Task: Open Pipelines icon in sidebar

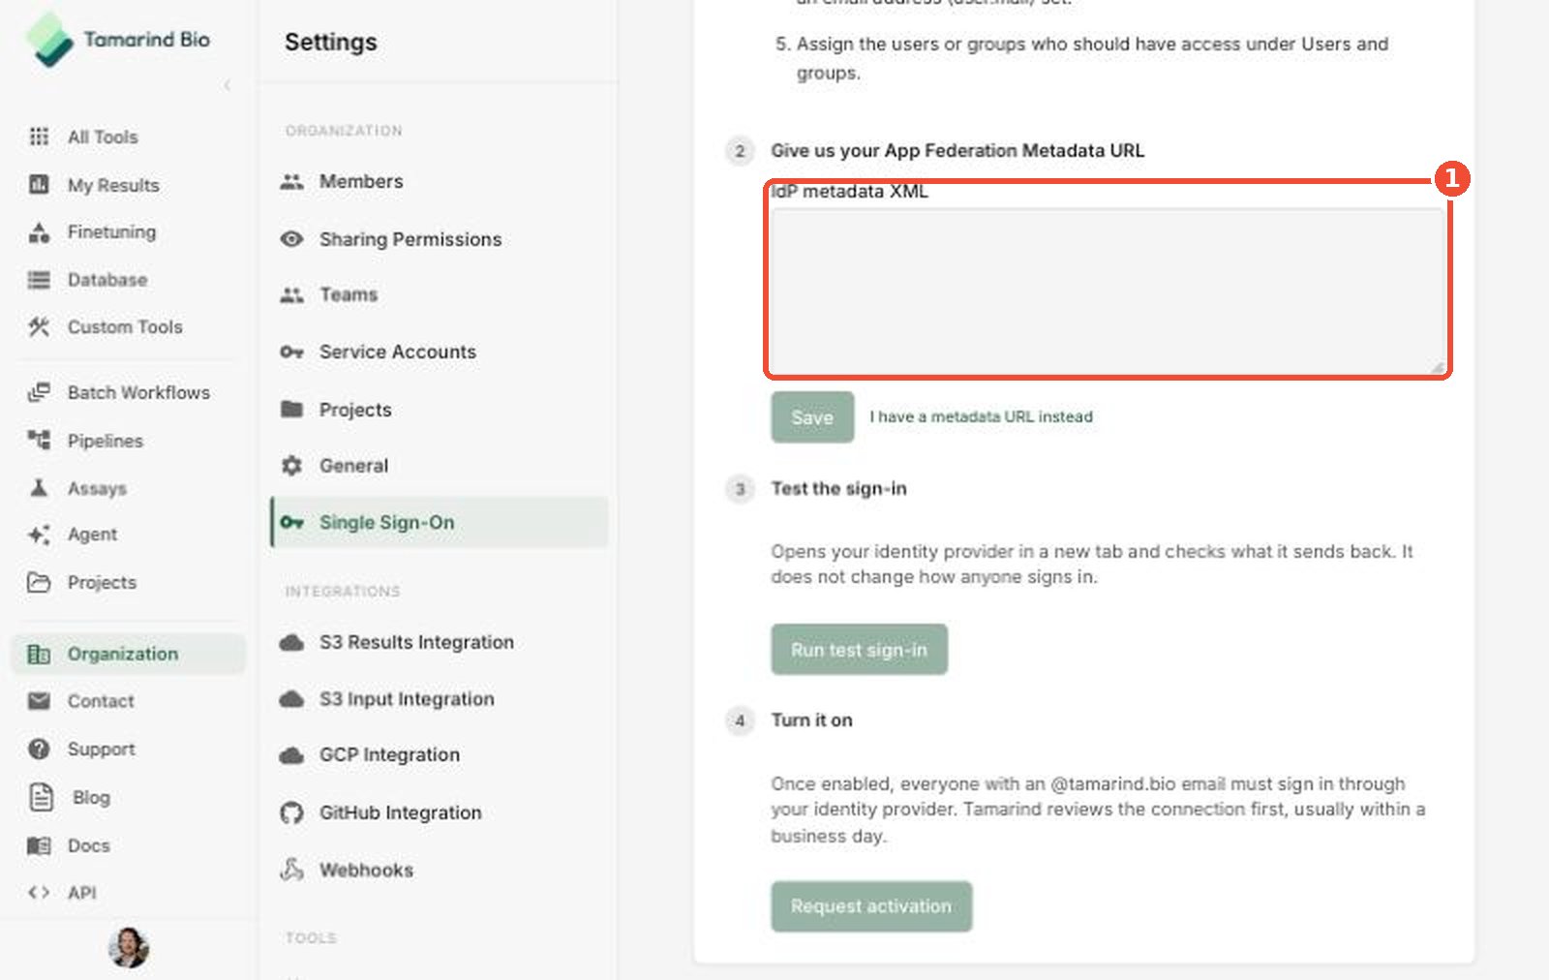Action: coord(39,441)
